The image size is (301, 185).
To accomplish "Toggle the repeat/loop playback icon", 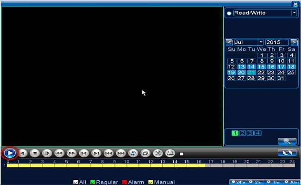I will click(133, 153).
